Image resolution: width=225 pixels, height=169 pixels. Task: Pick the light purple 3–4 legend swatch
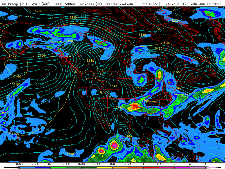(x=198, y=168)
